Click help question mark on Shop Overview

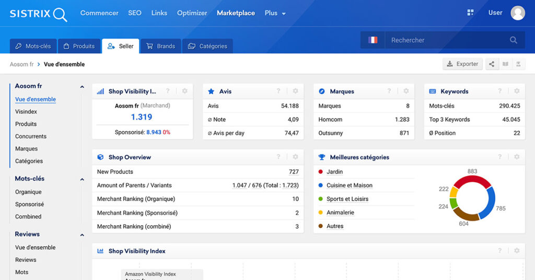[278, 157]
